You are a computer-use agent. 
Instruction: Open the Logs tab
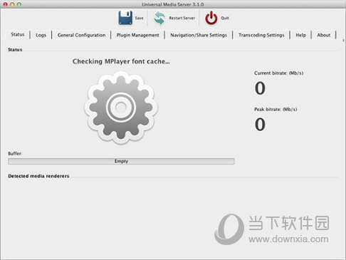[x=41, y=35]
